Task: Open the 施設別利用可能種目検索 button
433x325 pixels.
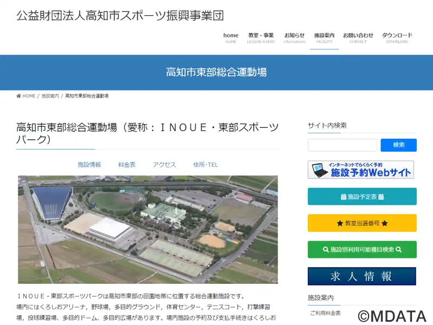Action: click(x=362, y=250)
